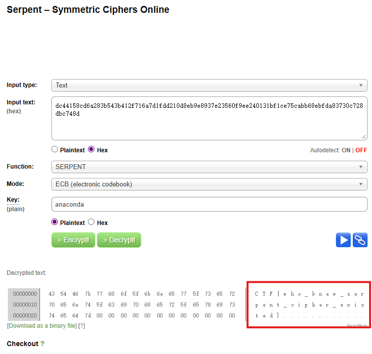372x354 pixels.
Task: Select Hex radio for the key
Action: 91,222
